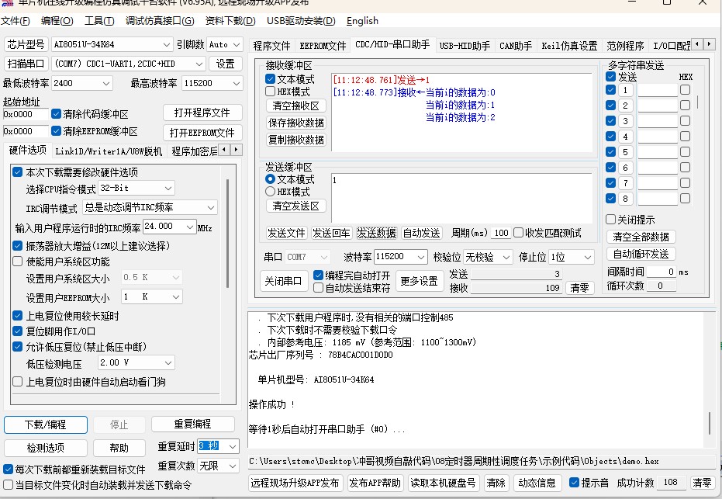Switch to 程序文件 tab
Viewport: 722px width, 499px height.
point(271,46)
